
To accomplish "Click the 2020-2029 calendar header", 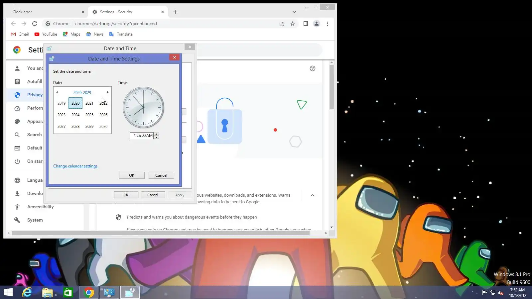I will point(82,92).
